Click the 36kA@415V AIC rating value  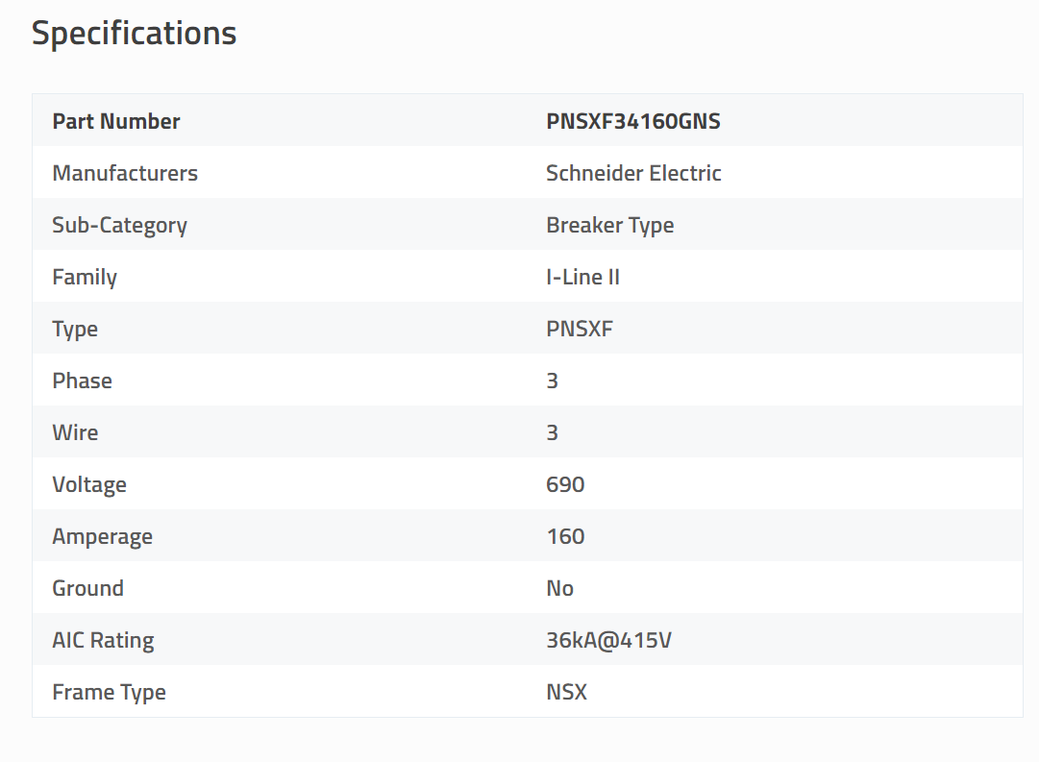click(608, 640)
